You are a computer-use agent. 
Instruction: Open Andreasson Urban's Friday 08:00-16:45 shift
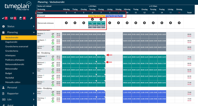tap(101, 58)
